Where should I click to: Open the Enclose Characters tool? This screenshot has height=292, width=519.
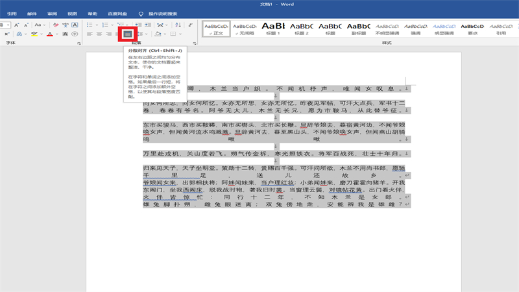(75, 34)
